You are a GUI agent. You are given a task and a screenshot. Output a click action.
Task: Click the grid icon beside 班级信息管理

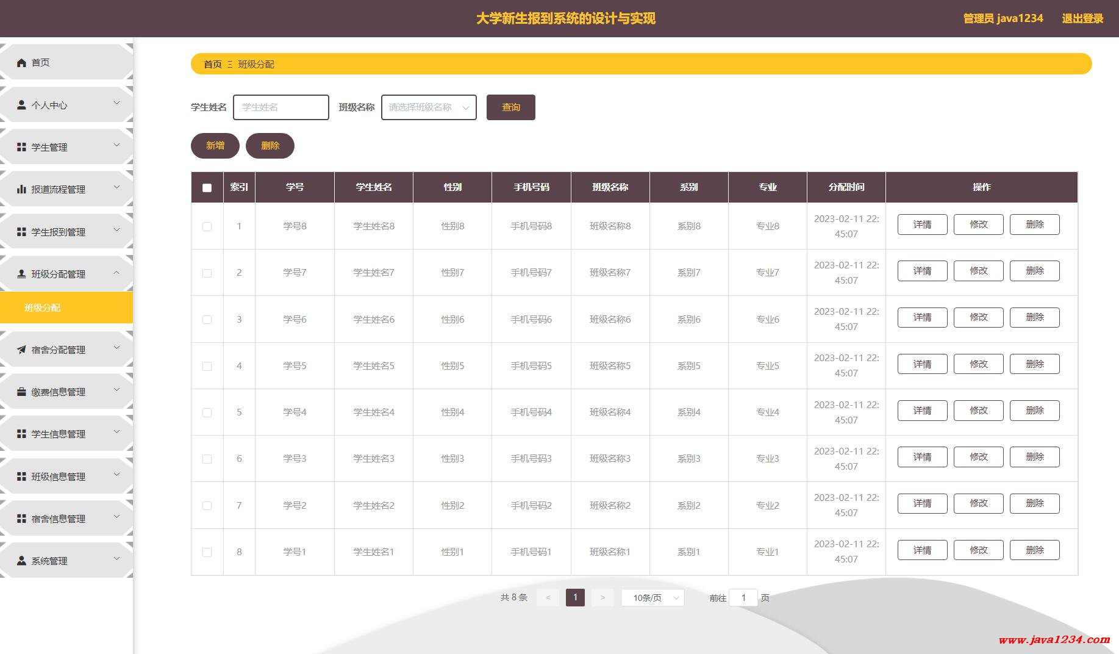[22, 476]
